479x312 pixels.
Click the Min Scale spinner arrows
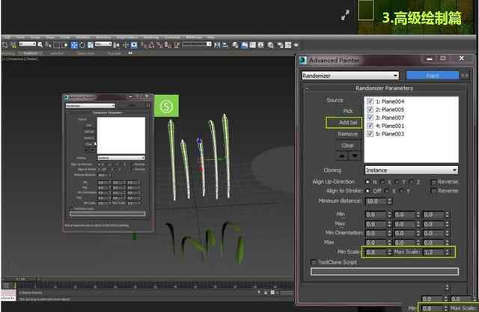click(x=387, y=252)
